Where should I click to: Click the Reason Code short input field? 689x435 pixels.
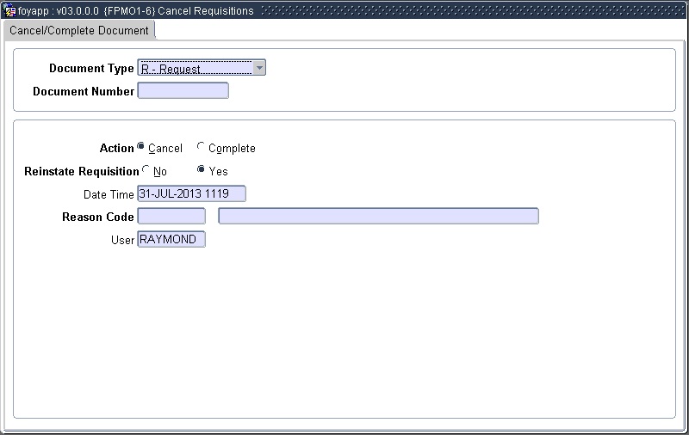[x=171, y=216]
